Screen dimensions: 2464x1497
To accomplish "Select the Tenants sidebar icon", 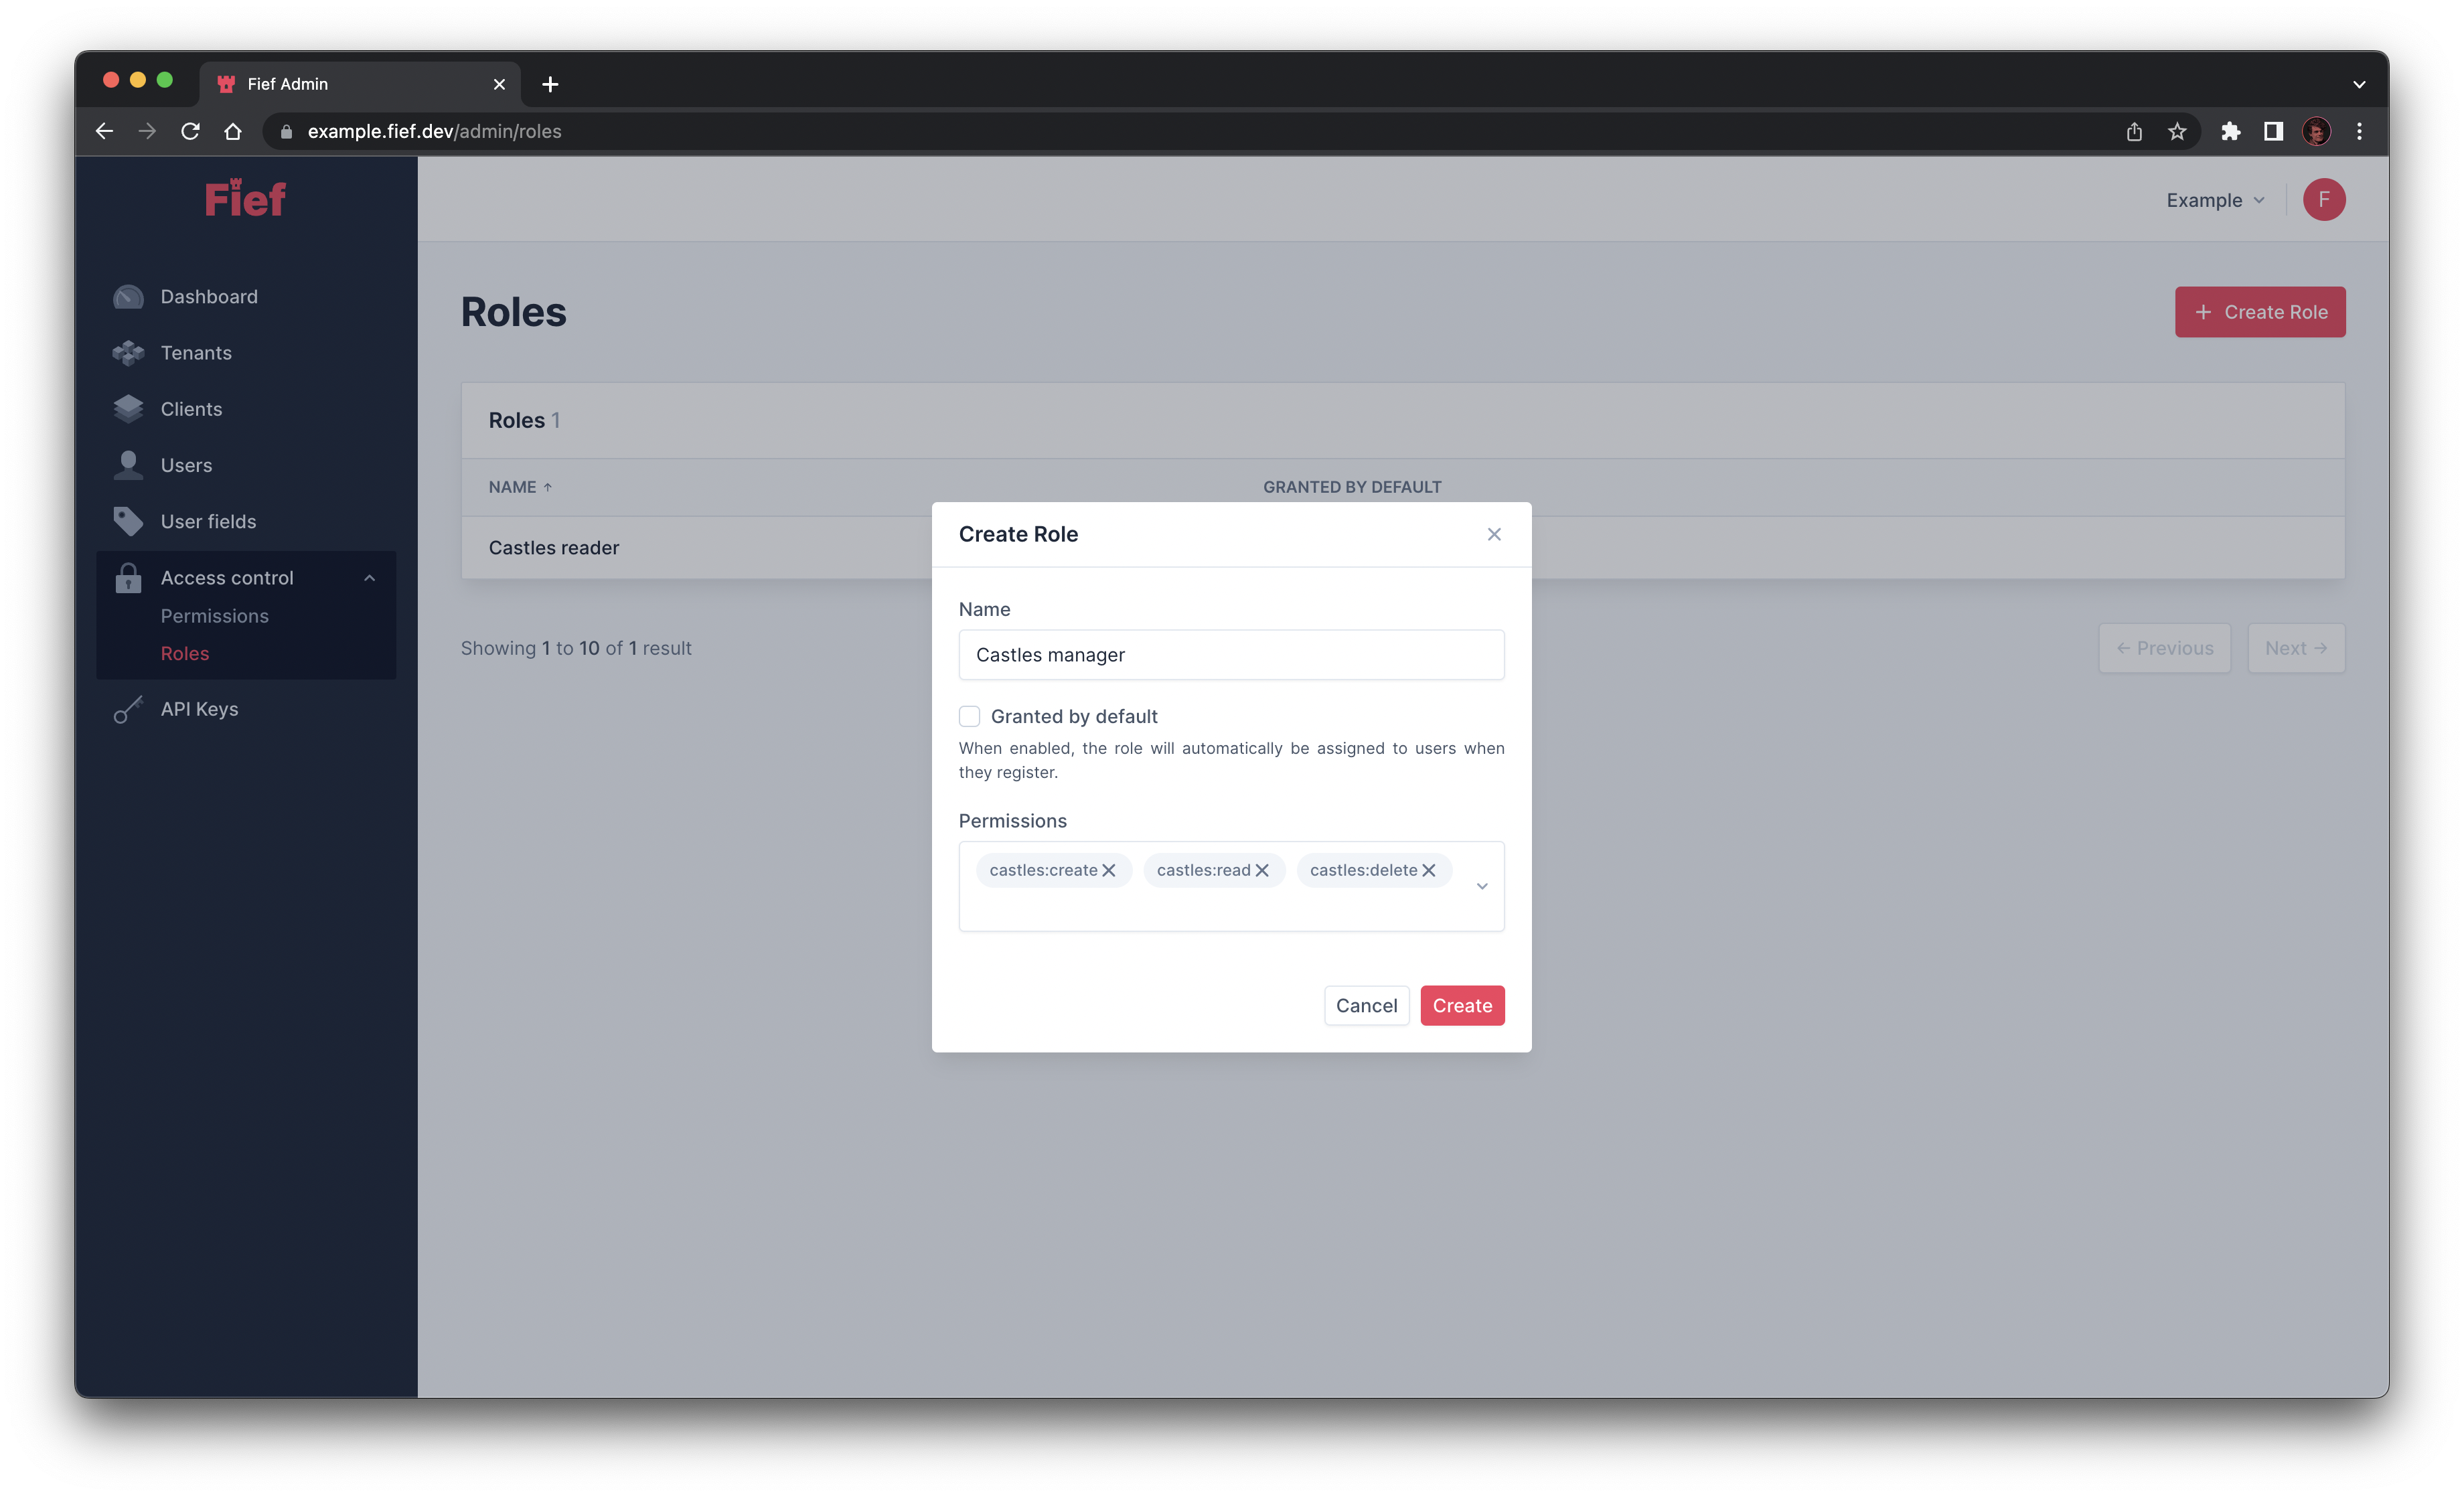I will tap(128, 352).
